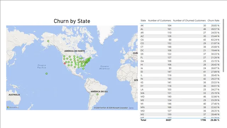
Task: Select the ME state cell
Action: point(142,100)
